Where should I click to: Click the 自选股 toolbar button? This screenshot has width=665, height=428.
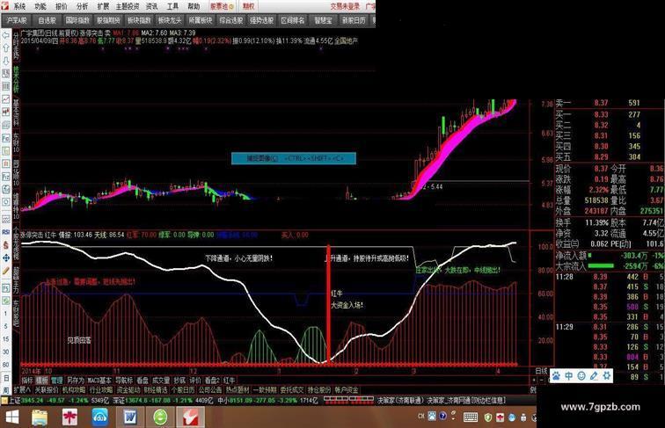click(47, 20)
